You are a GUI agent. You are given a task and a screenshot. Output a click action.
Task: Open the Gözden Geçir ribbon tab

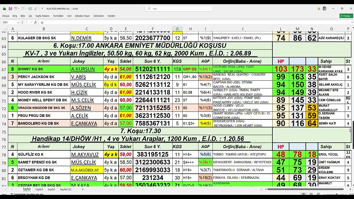coord(82,16)
